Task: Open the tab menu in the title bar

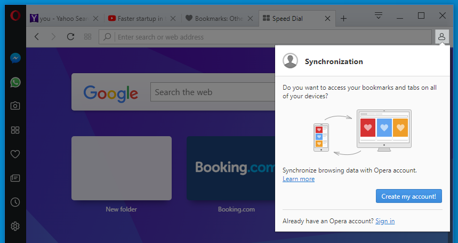Action: coord(379,16)
